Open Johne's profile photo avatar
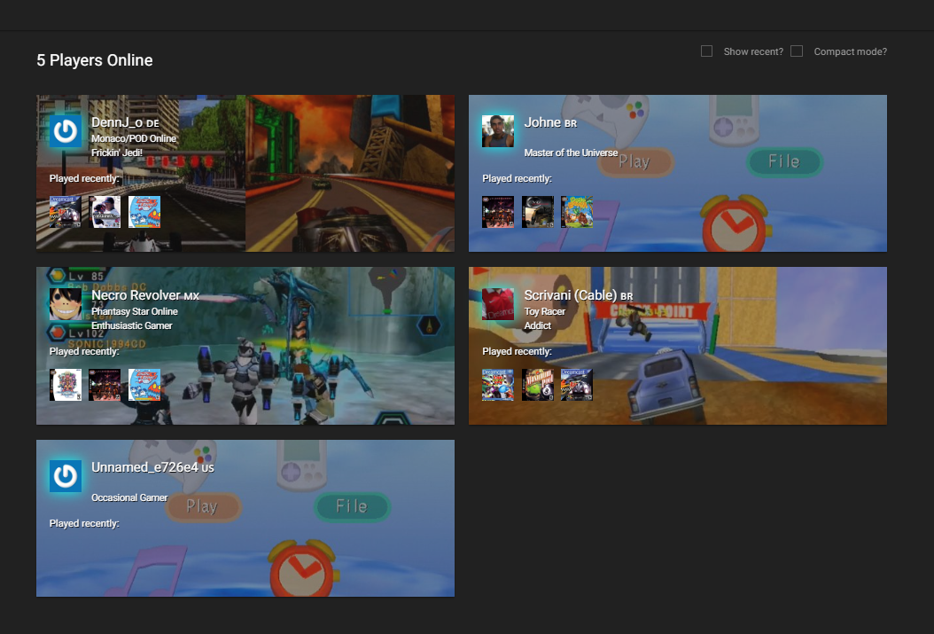 pos(497,131)
